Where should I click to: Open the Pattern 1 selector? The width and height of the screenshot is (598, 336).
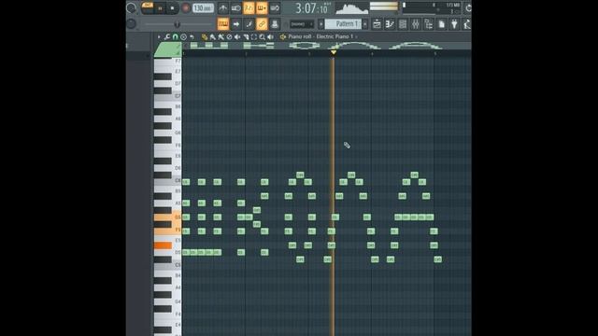pyautogui.click(x=343, y=24)
